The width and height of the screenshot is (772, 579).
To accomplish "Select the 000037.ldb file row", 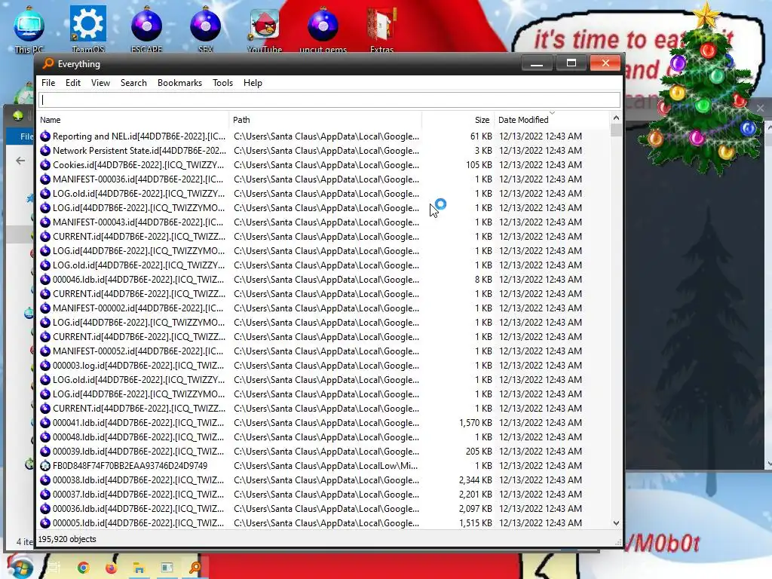I will pos(323,494).
